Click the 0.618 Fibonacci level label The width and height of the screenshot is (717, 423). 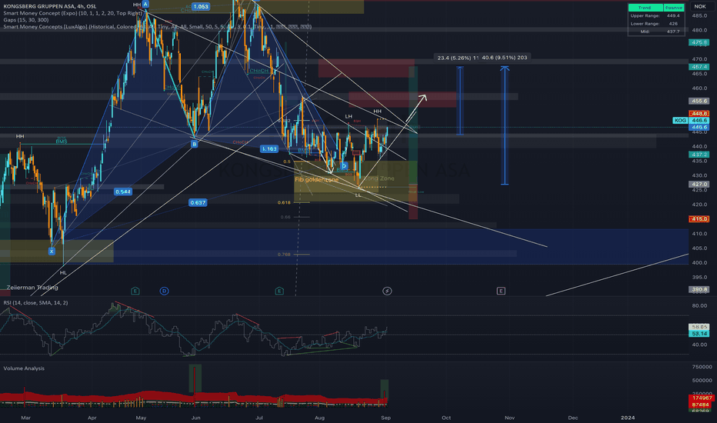(284, 202)
